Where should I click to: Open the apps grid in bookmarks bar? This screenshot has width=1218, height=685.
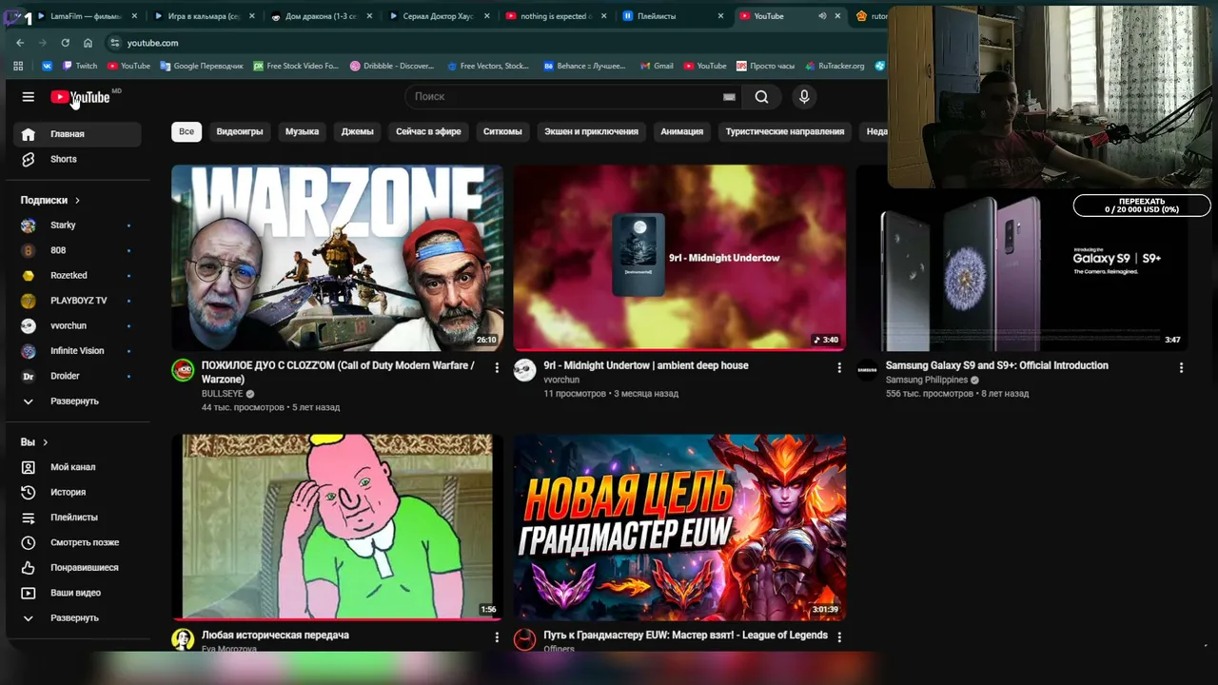click(x=18, y=66)
